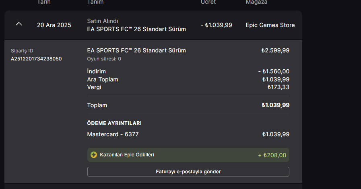This screenshot has height=189, width=361.
Task: Click the date 20 Ara 2025
Action: (54, 25)
